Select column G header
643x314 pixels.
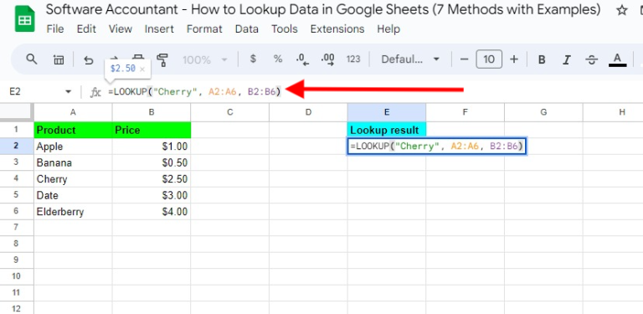[543, 112]
